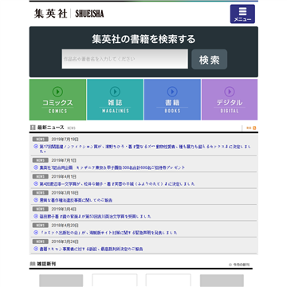Viewport: 287px width, 287px height.
Task: Click the NEWS badge for 2019年3月4日
Action: click(41, 209)
